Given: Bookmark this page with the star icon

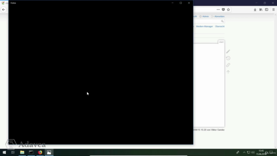Looking at the screenshot, I should pyautogui.click(x=229, y=10).
